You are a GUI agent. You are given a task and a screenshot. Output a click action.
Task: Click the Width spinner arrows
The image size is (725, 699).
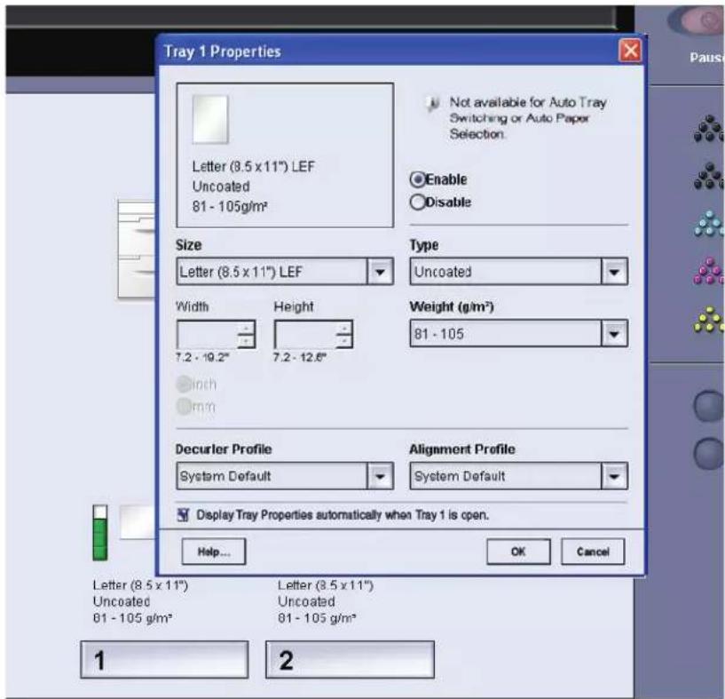tap(246, 335)
